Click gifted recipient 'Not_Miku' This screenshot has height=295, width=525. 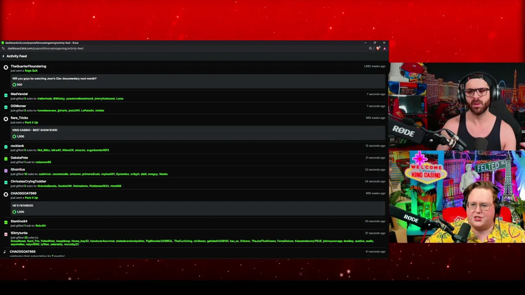point(43,150)
